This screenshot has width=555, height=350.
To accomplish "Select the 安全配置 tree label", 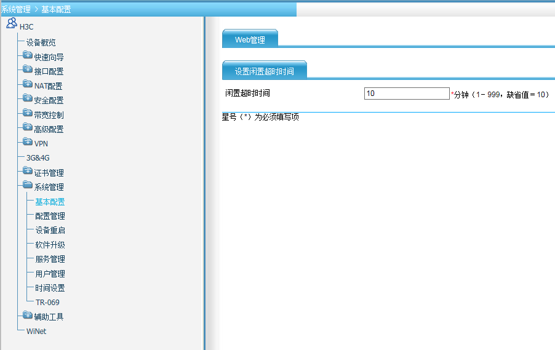I will tap(49, 100).
